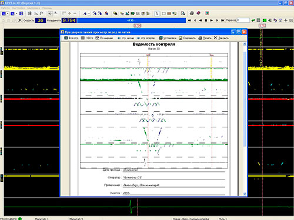Open dropdown arrow beside first blue icon
Viewport: 294px width, 220px height.
pos(8,13)
